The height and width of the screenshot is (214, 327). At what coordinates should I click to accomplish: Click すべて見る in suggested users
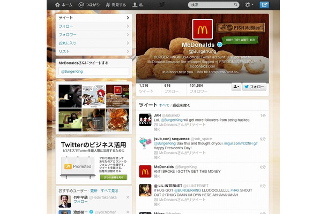coord(109,190)
